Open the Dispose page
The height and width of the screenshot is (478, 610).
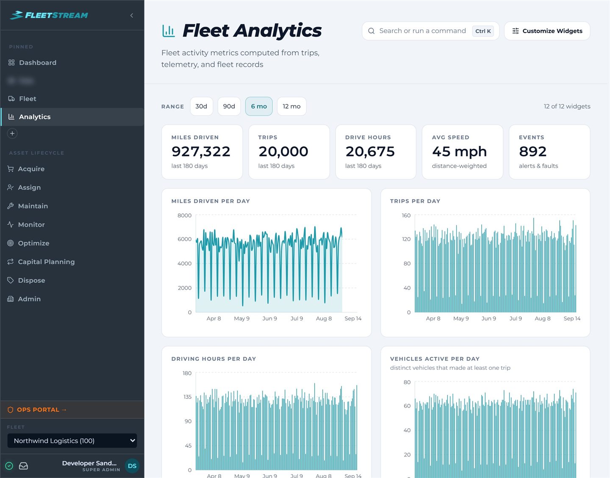(x=72, y=280)
